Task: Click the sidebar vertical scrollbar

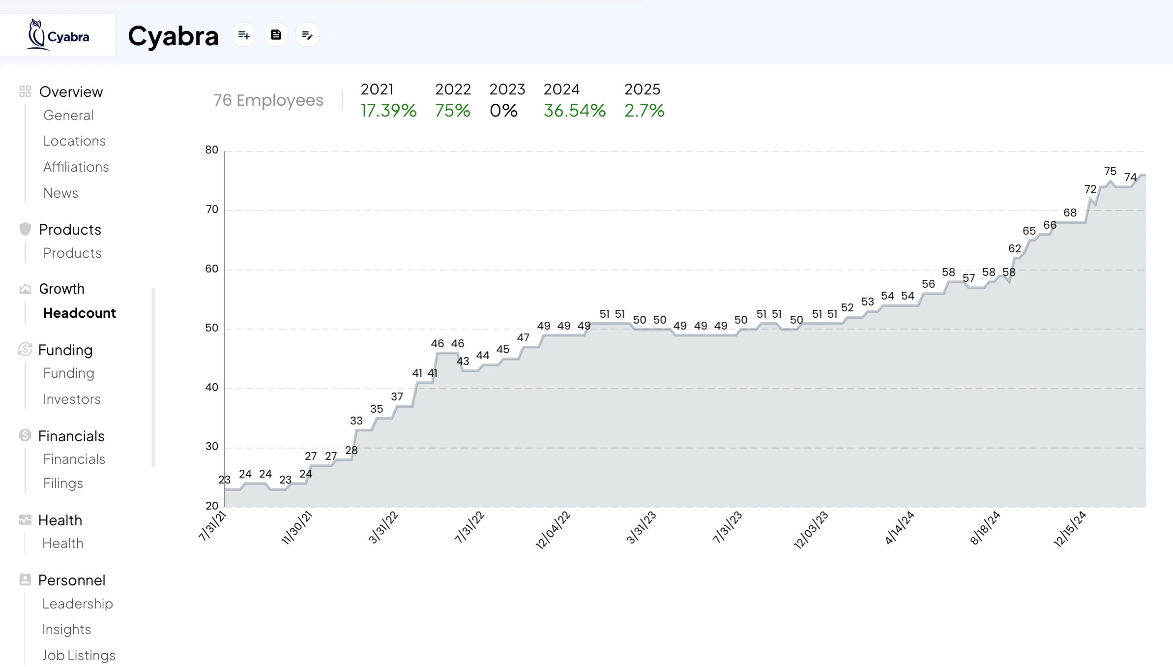Action: (x=153, y=377)
